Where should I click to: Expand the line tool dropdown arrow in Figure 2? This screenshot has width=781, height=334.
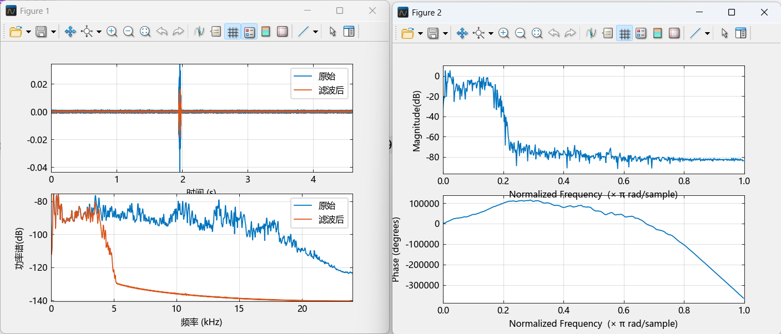coord(707,34)
